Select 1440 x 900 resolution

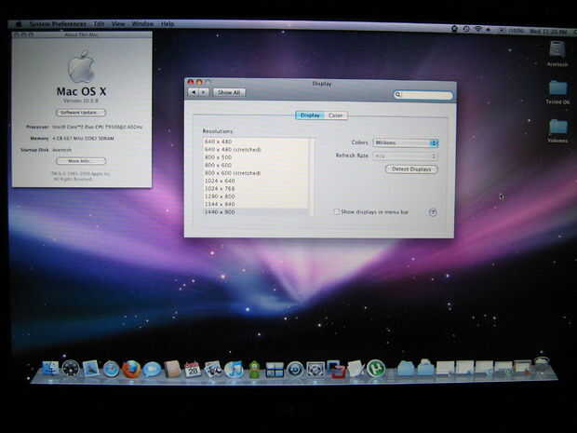255,212
